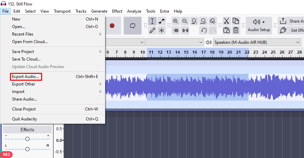Click the Paste (clipboard) icon
This screenshot has height=158, width=304.
point(227,30)
